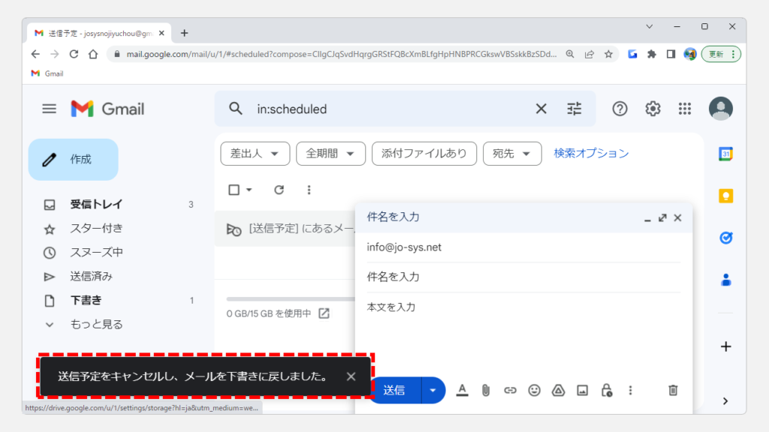Expand the 全期間 date filter dropdown
The height and width of the screenshot is (432, 769).
coord(330,154)
